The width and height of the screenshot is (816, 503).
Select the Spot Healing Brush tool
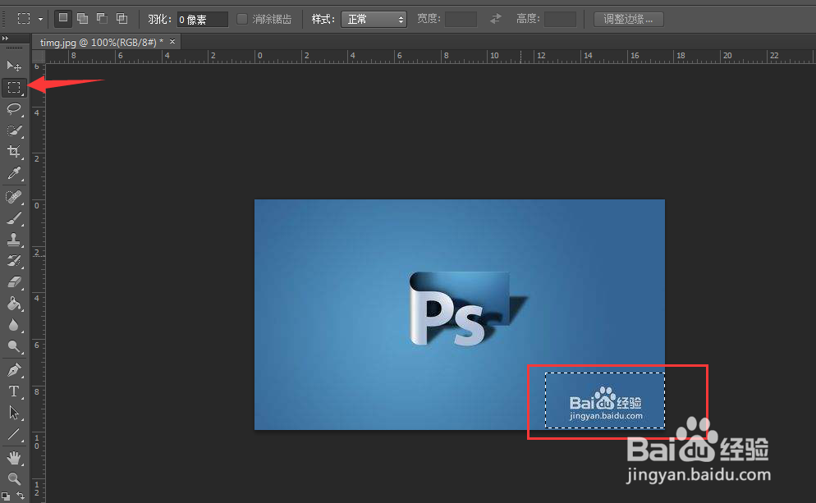(14, 197)
